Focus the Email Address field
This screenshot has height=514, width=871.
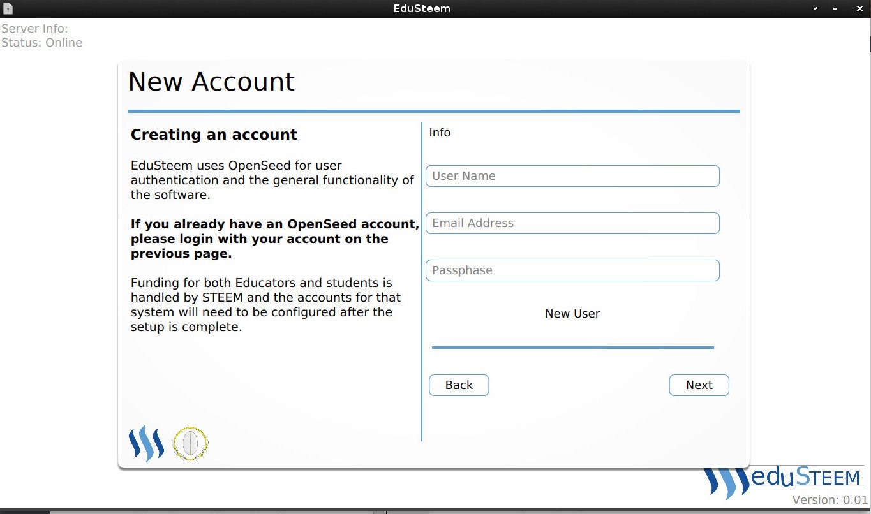(x=572, y=223)
